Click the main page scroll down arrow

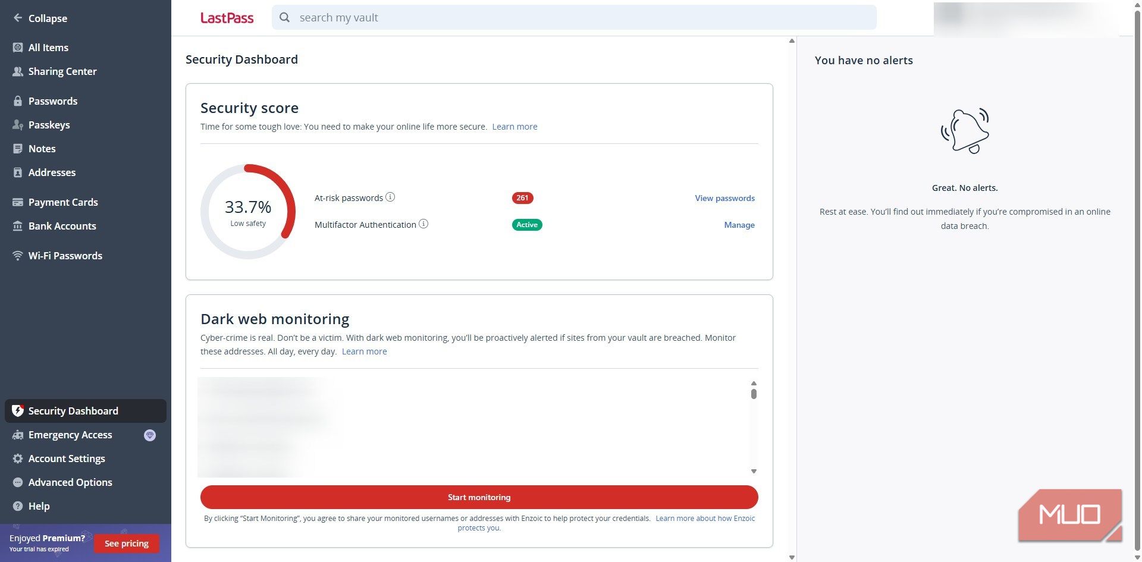pos(792,557)
